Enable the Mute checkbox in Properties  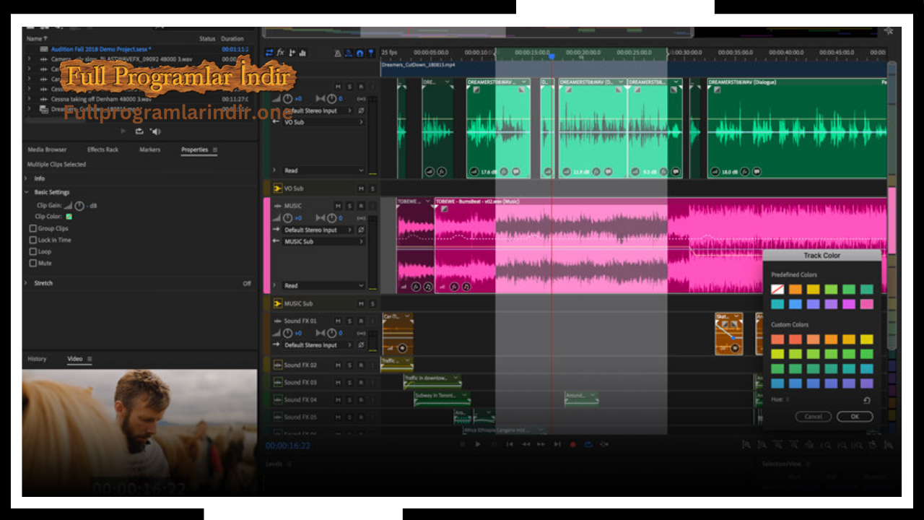pos(32,263)
